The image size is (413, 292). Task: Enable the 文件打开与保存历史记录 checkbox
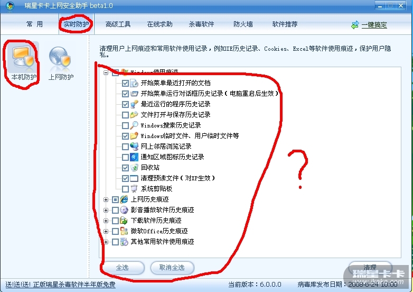click(x=125, y=115)
